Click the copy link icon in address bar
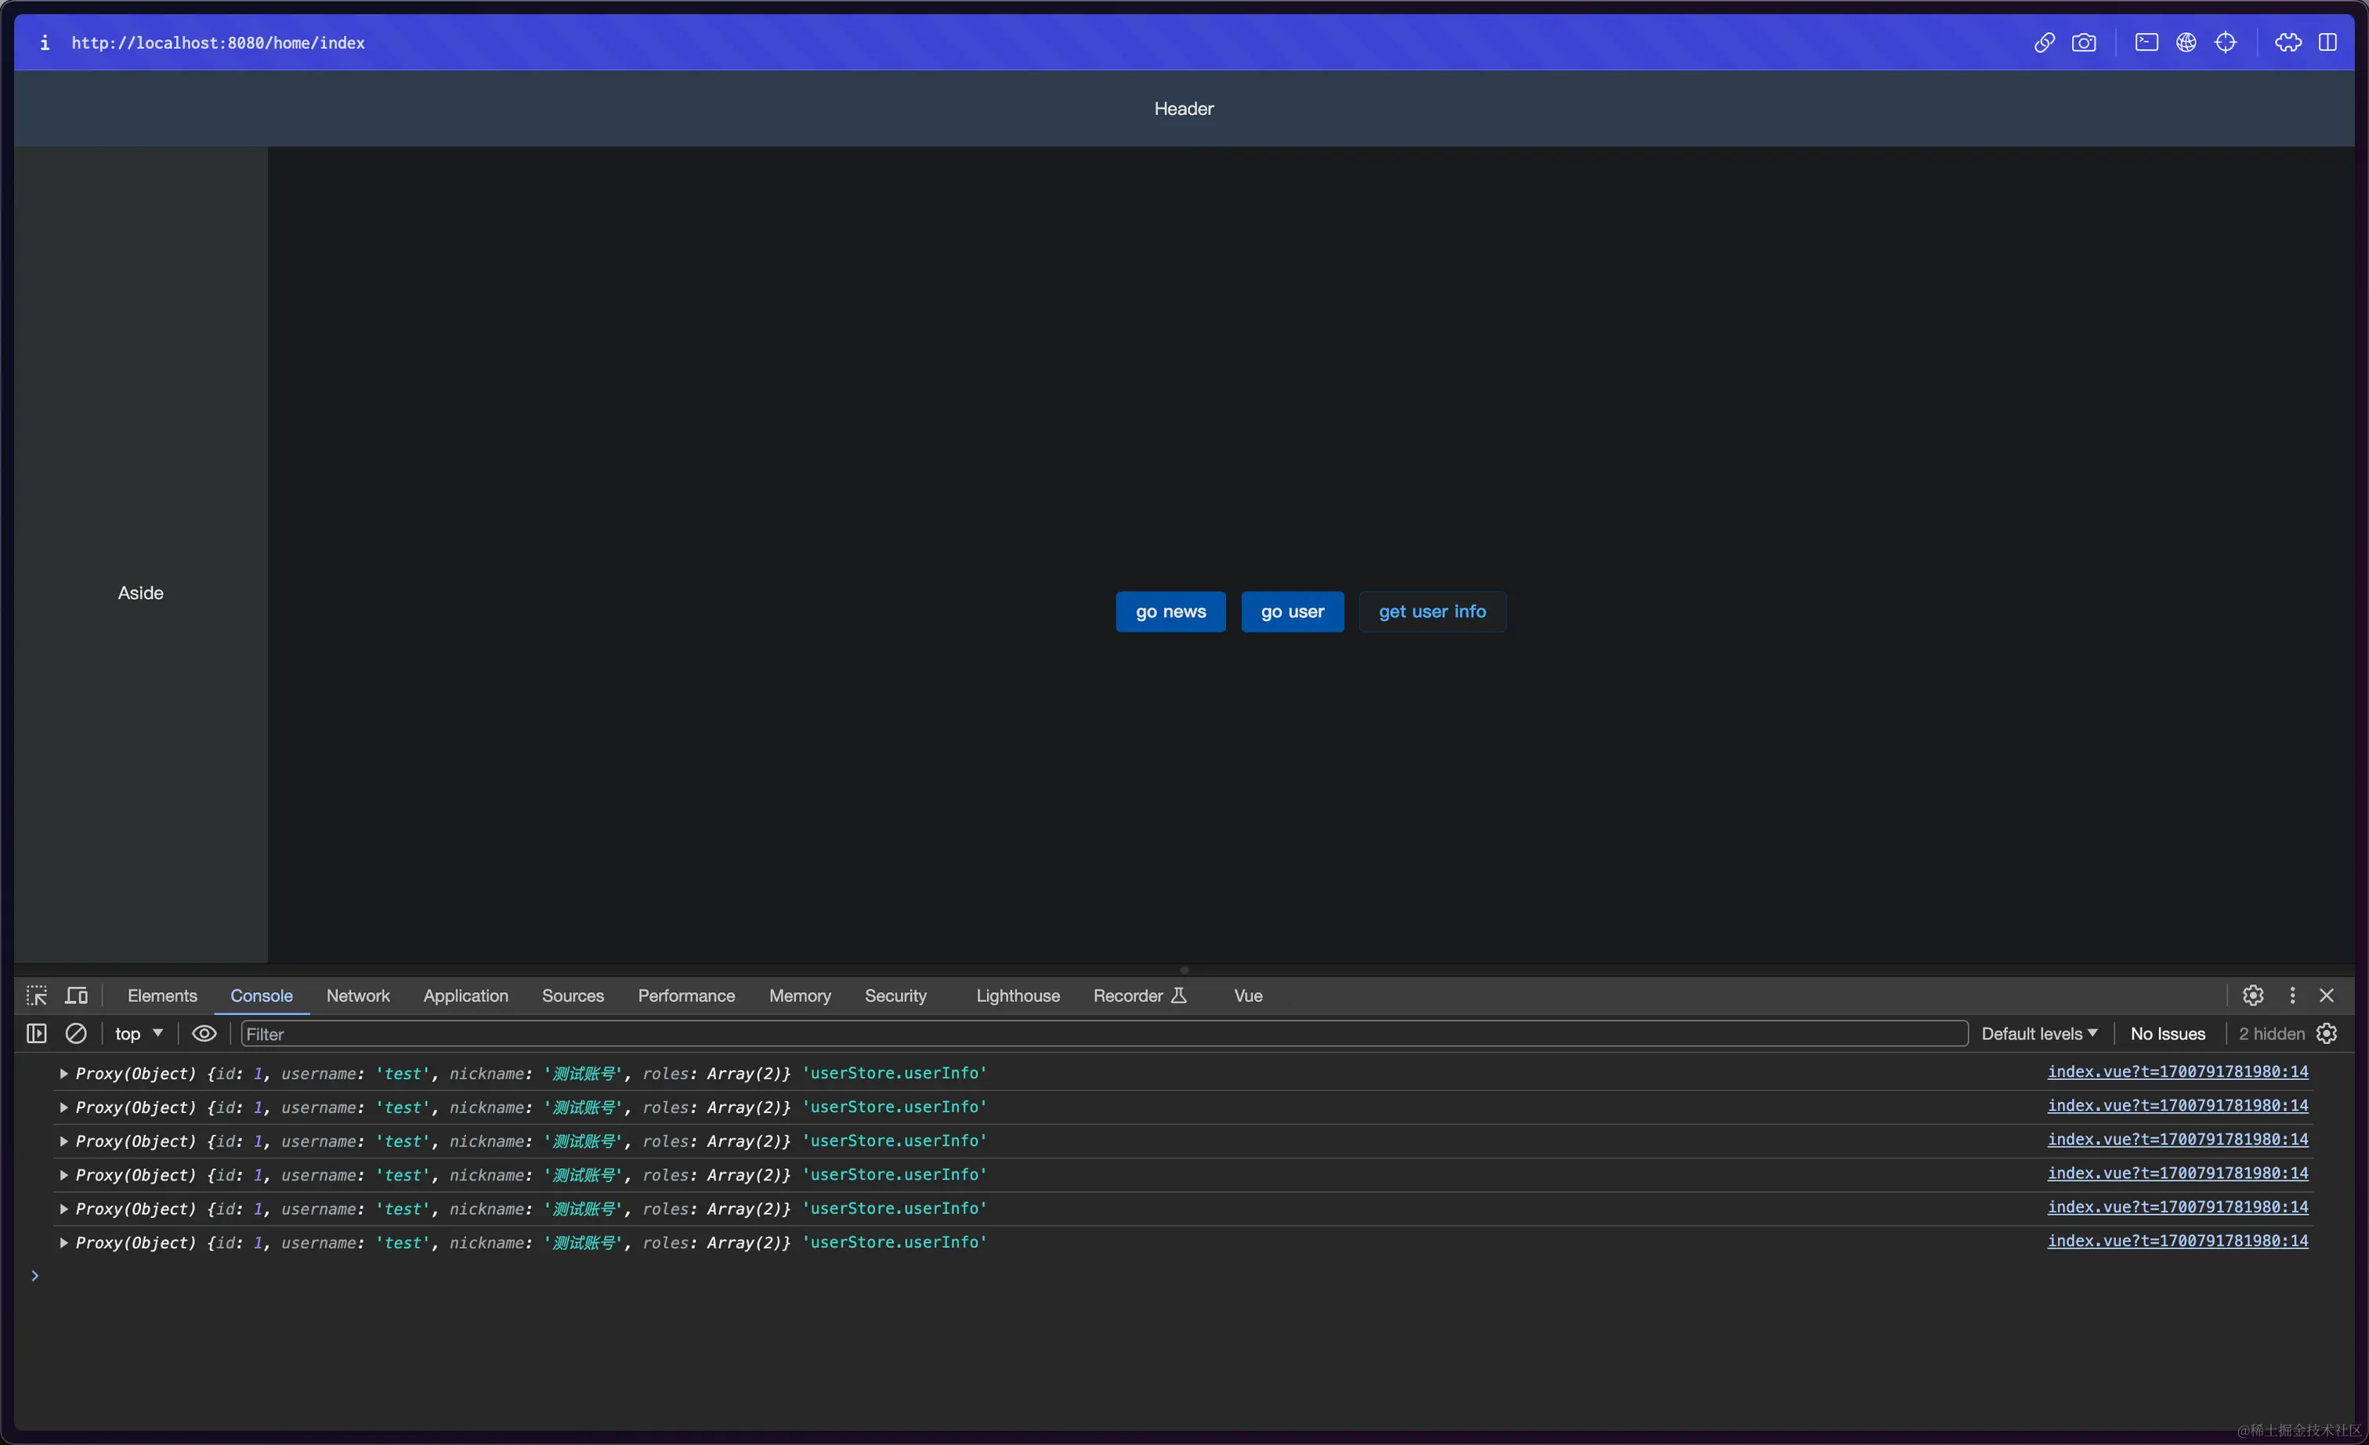The height and width of the screenshot is (1445, 2369). (2044, 42)
